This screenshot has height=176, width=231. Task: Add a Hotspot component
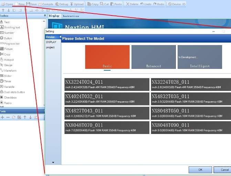pyautogui.click(x=7, y=60)
